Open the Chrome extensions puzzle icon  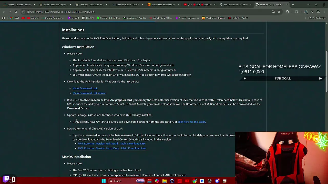click(288, 12)
